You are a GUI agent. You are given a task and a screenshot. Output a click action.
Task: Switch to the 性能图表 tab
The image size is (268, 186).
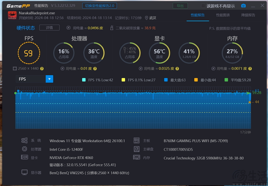[x=223, y=15]
